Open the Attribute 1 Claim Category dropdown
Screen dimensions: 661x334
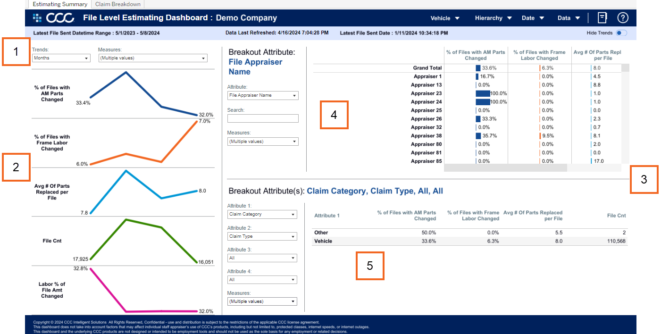(262, 214)
